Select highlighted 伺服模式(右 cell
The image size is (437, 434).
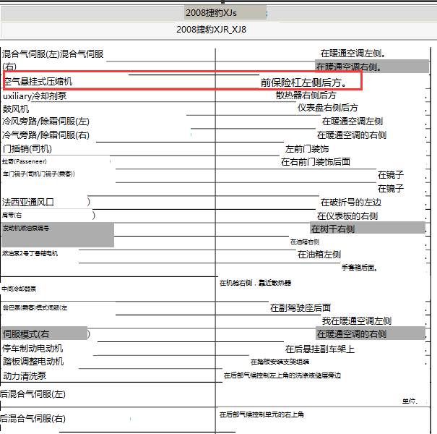click(x=45, y=333)
